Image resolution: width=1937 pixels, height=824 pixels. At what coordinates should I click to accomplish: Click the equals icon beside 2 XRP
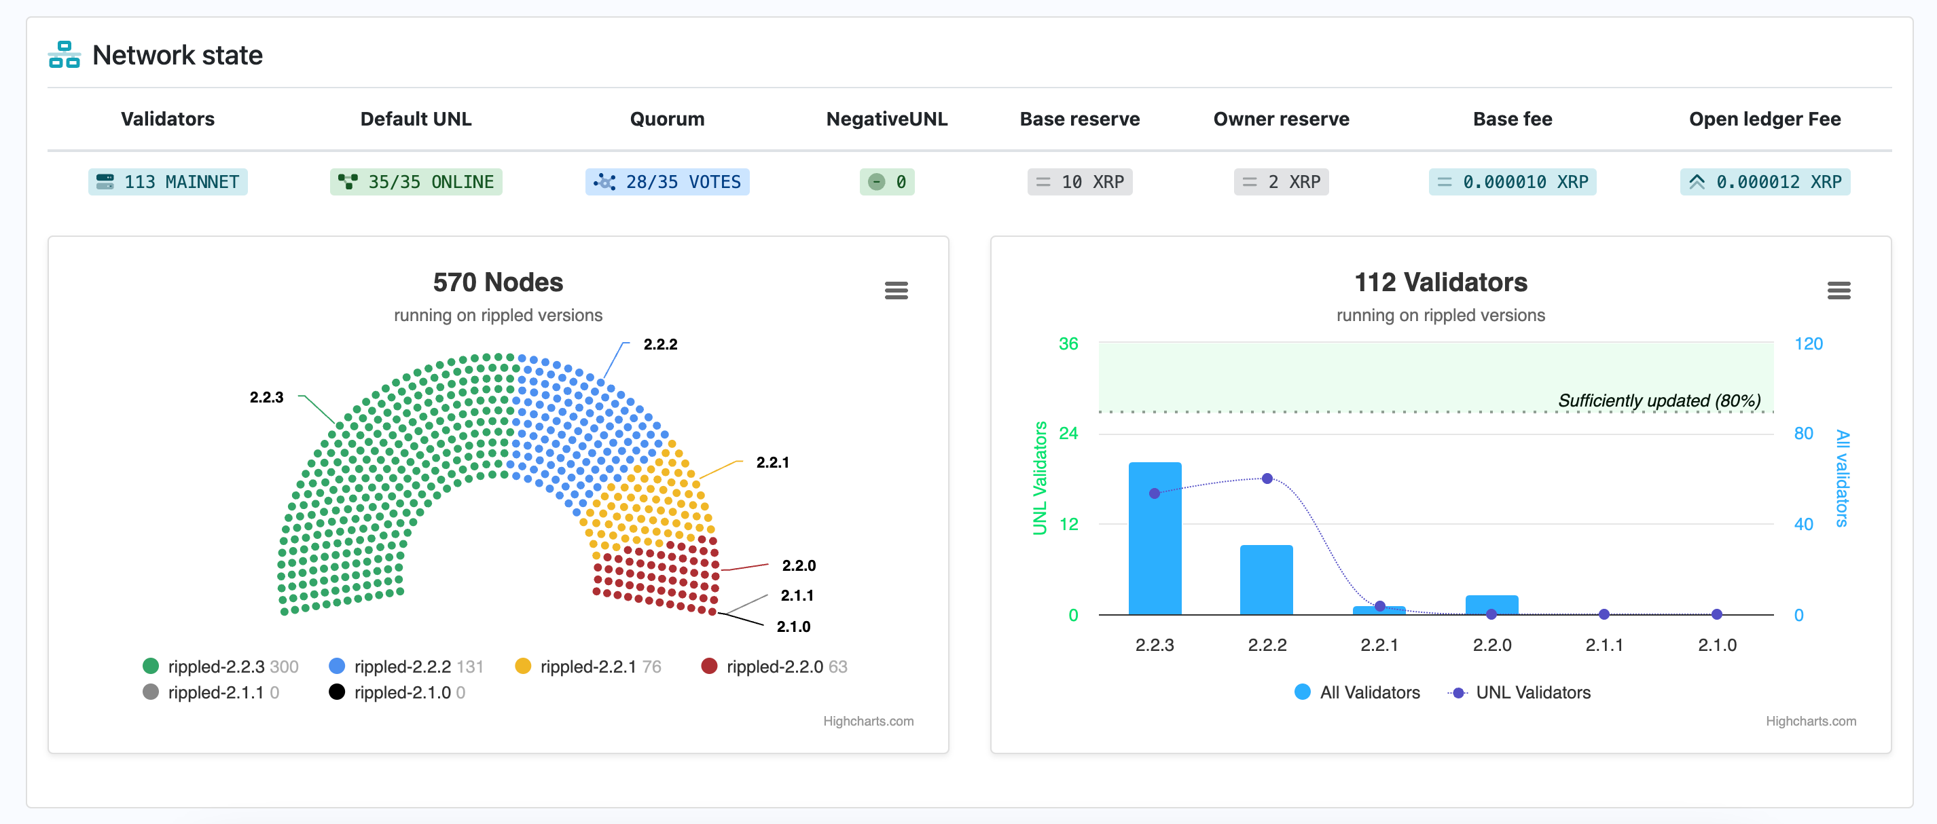(1250, 182)
